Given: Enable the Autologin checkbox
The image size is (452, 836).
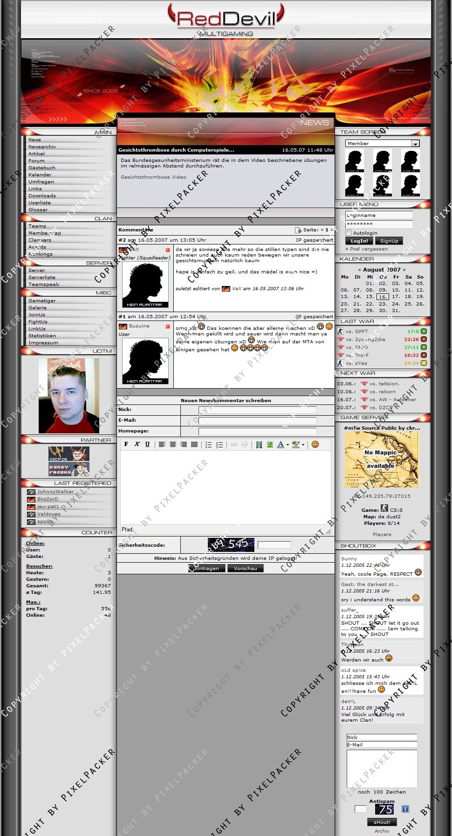Looking at the screenshot, I should (x=349, y=232).
